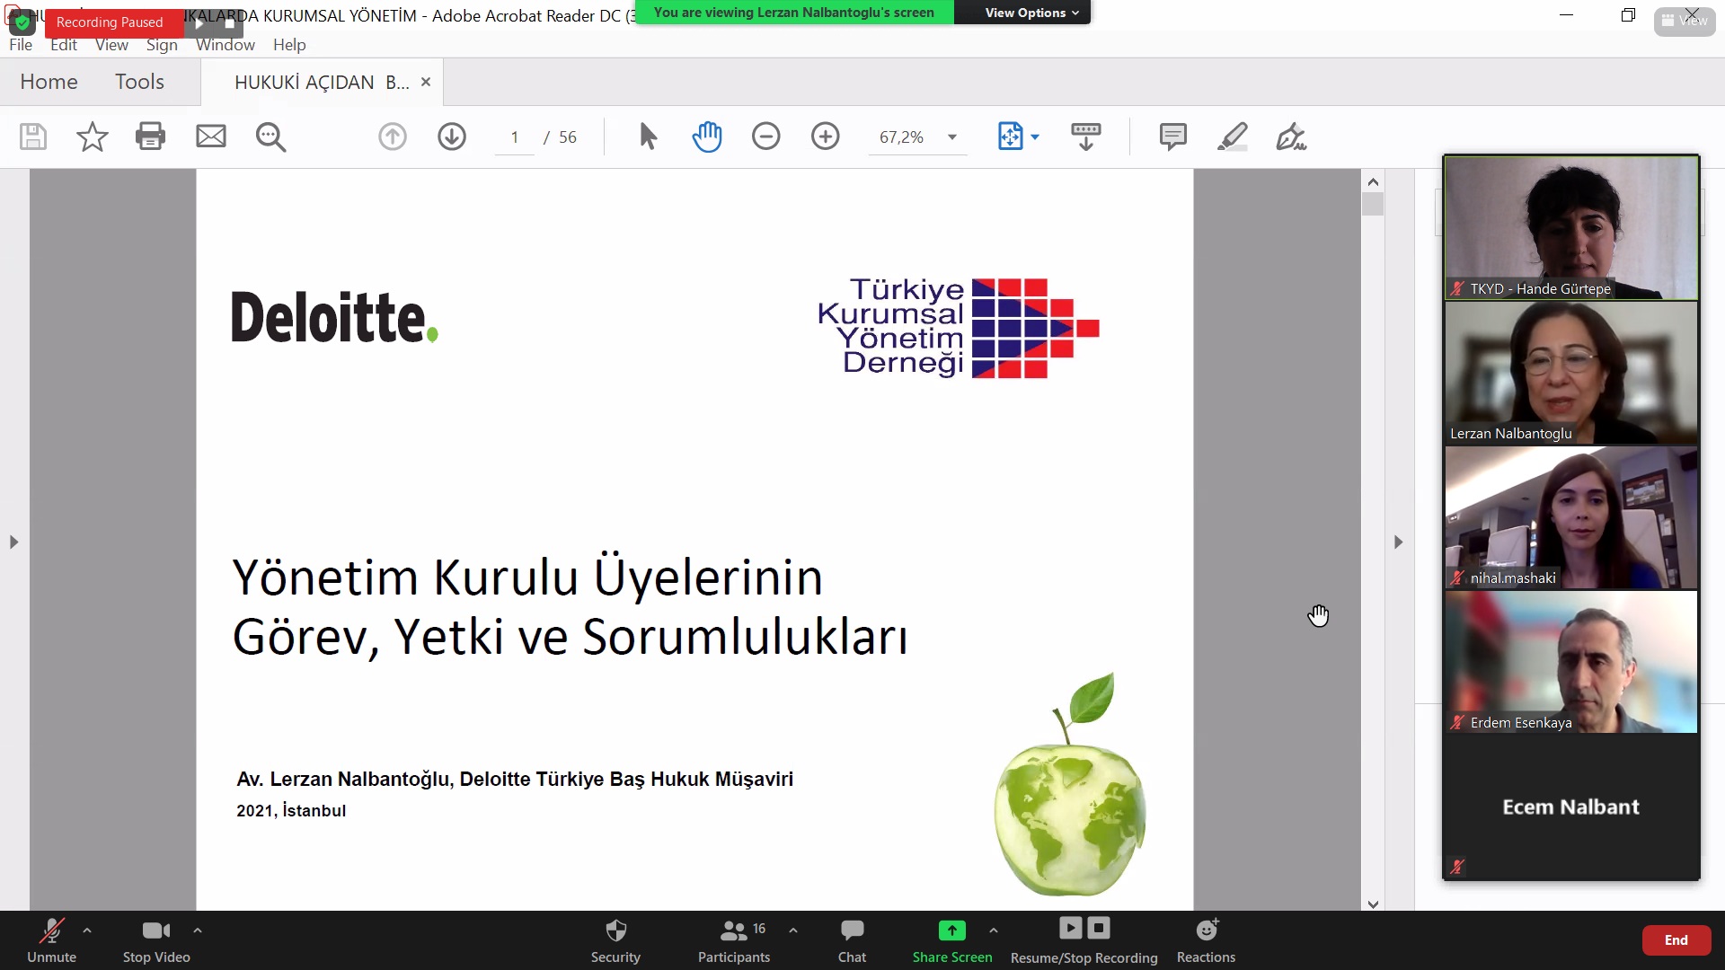Open the Participants panel
The image size is (1725, 970).
click(734, 939)
